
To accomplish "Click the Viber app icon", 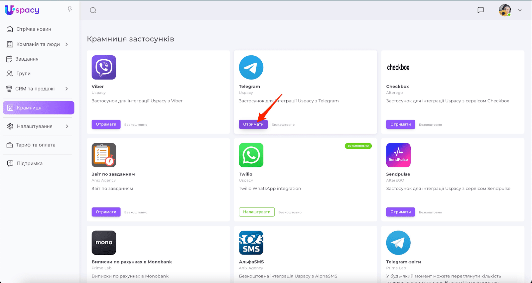I will pos(104,67).
